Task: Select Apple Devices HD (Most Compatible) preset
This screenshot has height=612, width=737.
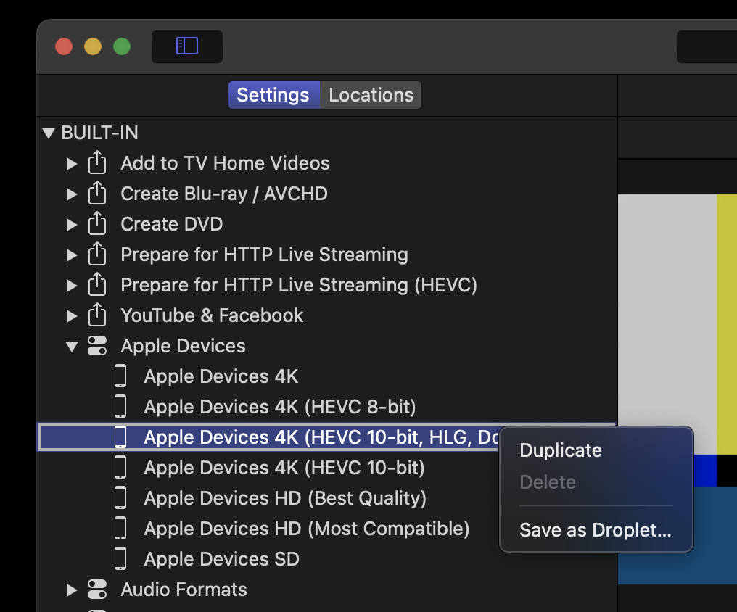Action: tap(306, 529)
